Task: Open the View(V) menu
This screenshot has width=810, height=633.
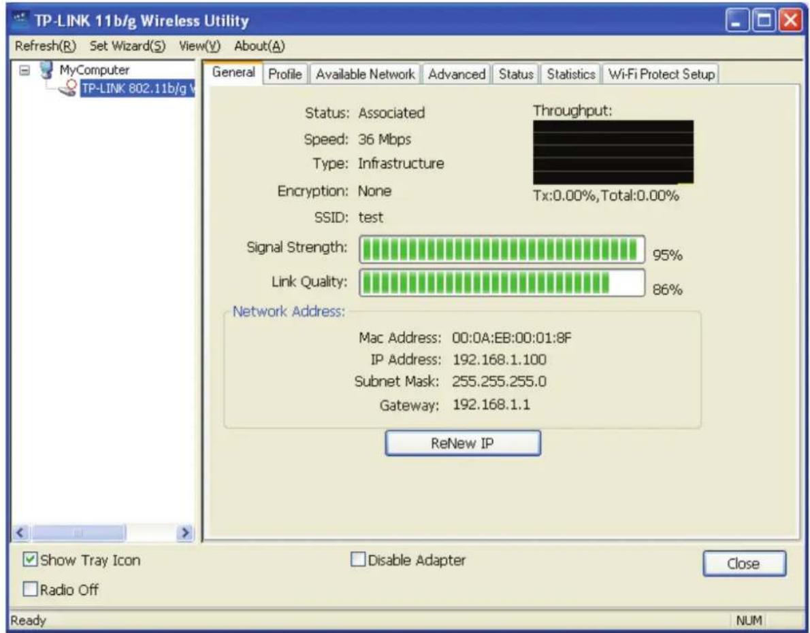Action: click(199, 46)
